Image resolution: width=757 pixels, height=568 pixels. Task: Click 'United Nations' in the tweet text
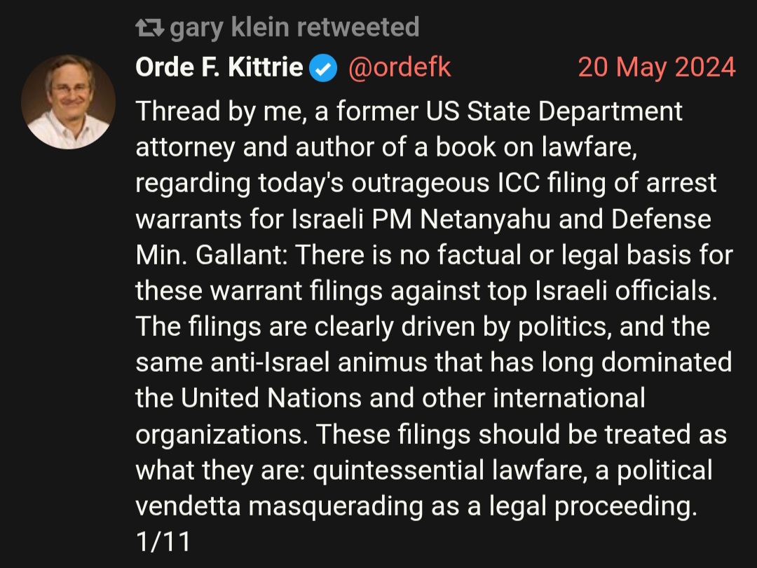(x=271, y=398)
